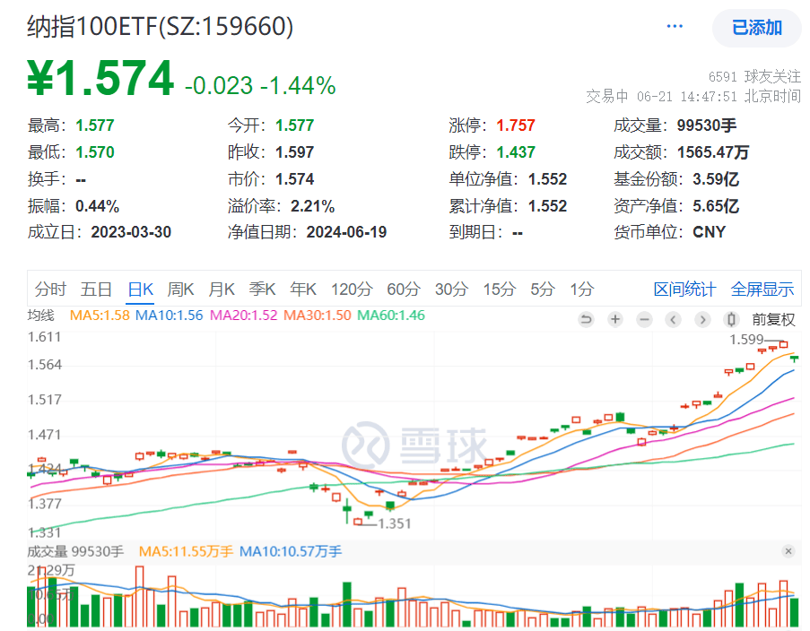Screen dimensions: 810x631
Task: Switch to the 分时 chart tab
Action: point(50,290)
